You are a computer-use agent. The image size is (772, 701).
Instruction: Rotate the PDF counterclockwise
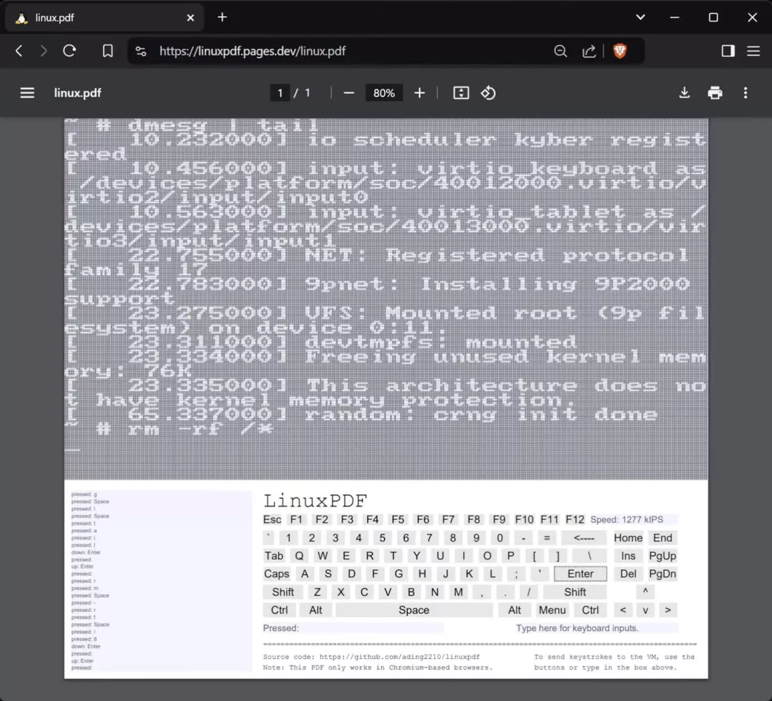[x=488, y=93]
